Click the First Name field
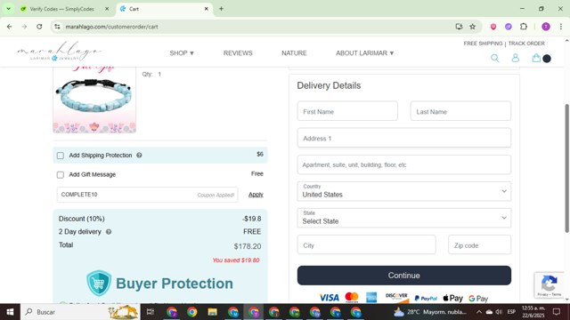Image resolution: width=570 pixels, height=320 pixels. pos(347,111)
